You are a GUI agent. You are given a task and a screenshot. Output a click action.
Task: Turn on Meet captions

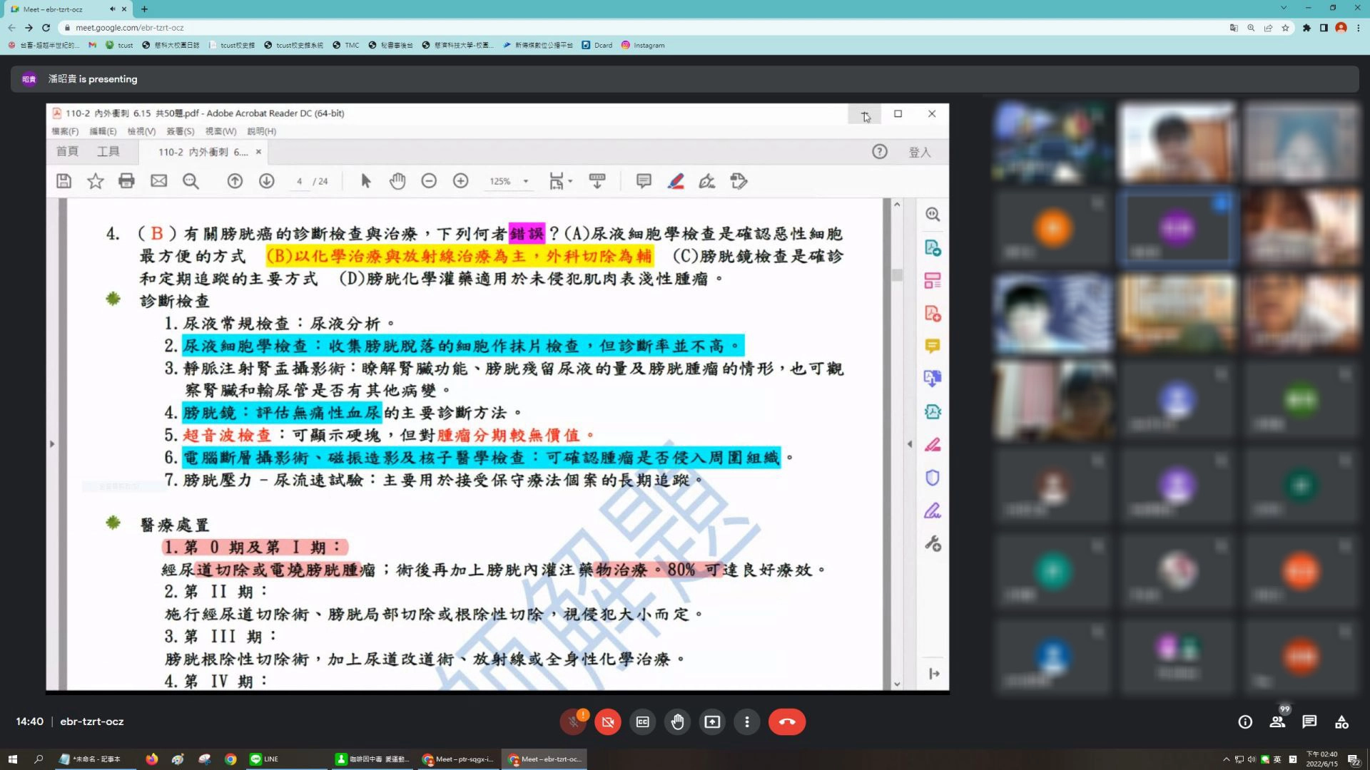click(642, 722)
